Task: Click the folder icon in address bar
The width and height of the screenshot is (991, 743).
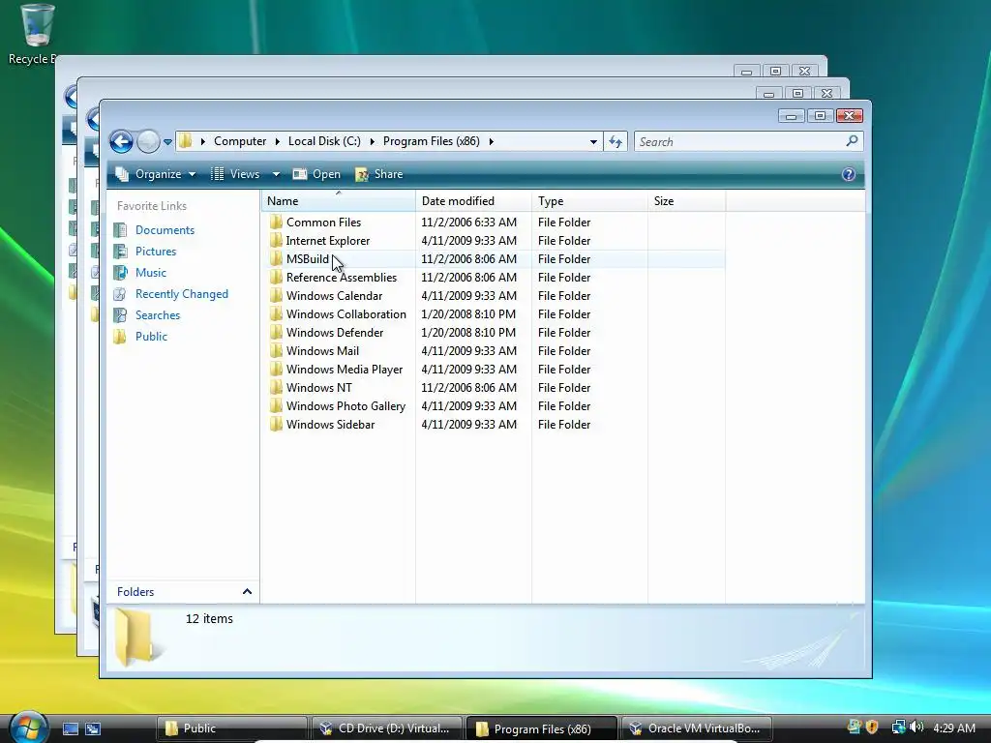Action: (x=185, y=141)
